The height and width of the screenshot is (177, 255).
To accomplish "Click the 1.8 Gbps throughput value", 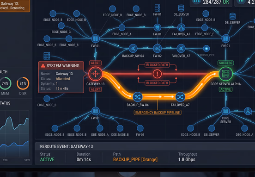I will click(187, 159).
